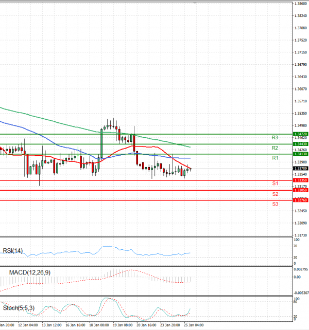The image size is (309, 330).
Task: Click the R2 resistance label
Action: pos(275,148)
